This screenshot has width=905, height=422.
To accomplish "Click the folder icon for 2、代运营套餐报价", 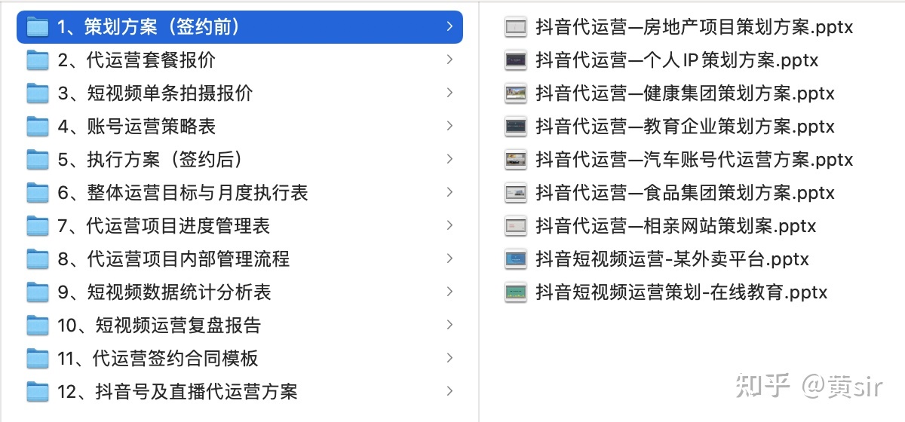I will point(37,60).
